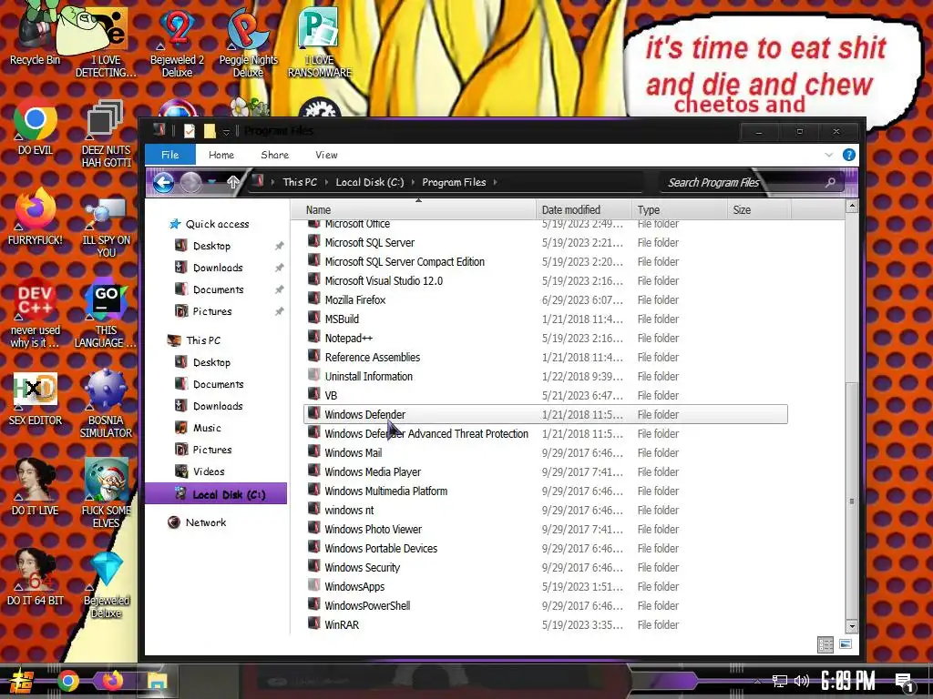Select Quick access in navigation pane
933x699 pixels.
coord(217,224)
